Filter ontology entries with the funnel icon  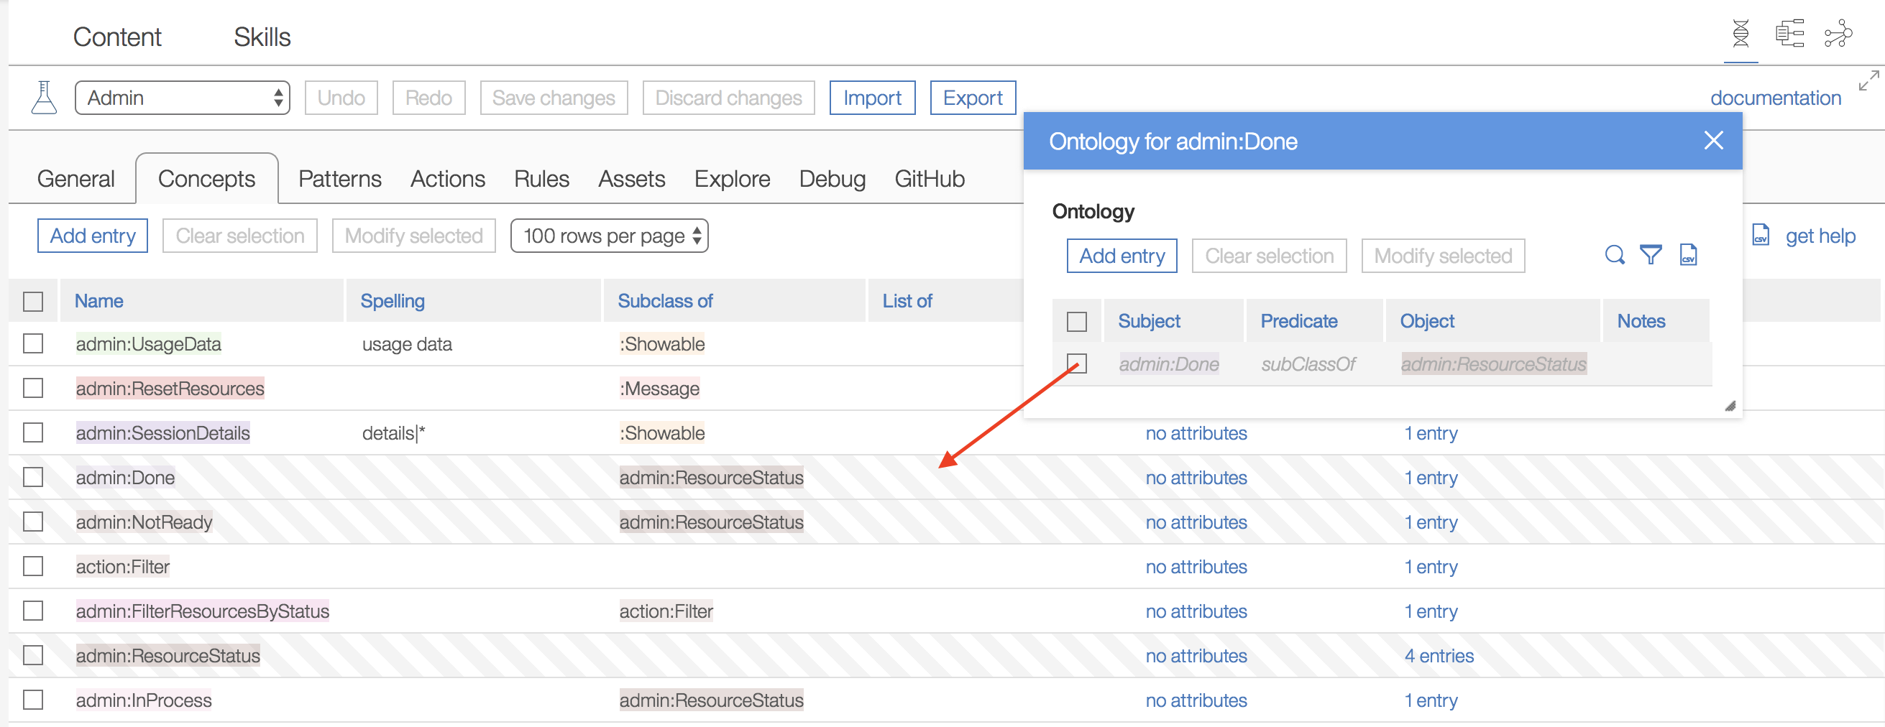(1651, 254)
